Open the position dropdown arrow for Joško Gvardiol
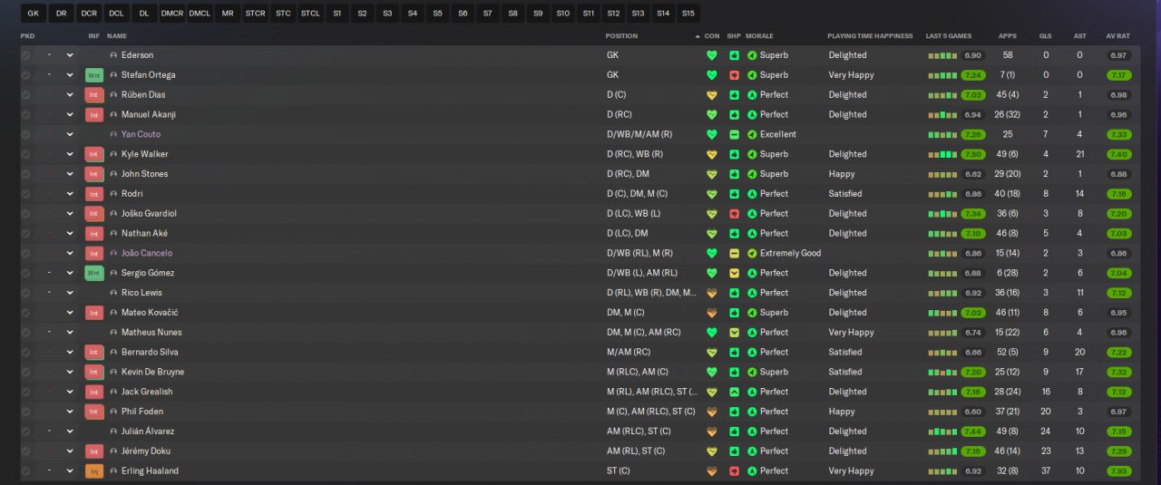This screenshot has height=485, width=1161. click(70, 214)
